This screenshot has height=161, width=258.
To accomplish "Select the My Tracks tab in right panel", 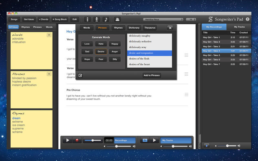I will click(x=239, y=27).
